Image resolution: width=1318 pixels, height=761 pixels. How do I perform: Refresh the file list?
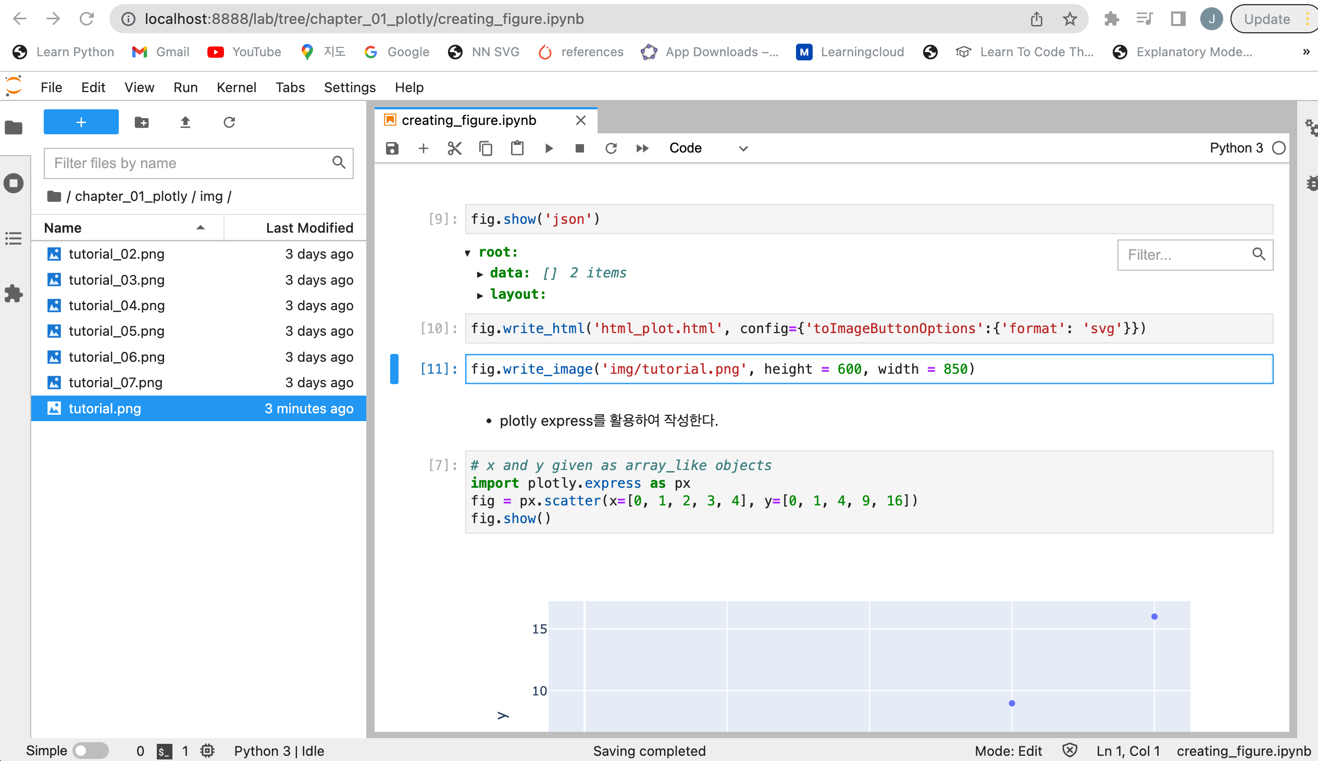click(x=229, y=122)
